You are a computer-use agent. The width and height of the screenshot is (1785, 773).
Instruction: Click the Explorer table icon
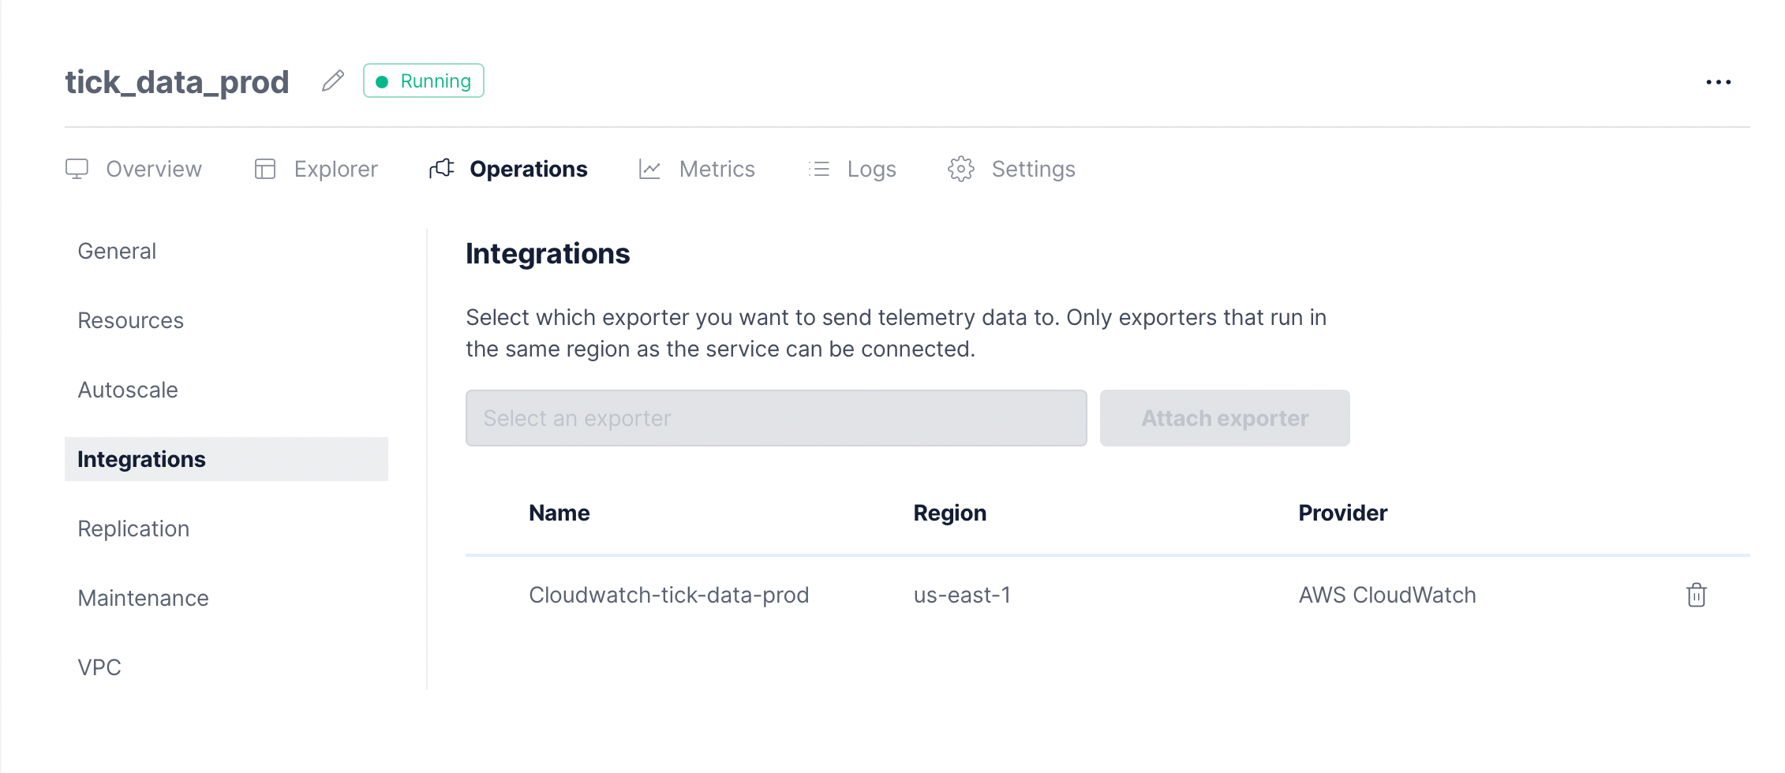point(265,169)
